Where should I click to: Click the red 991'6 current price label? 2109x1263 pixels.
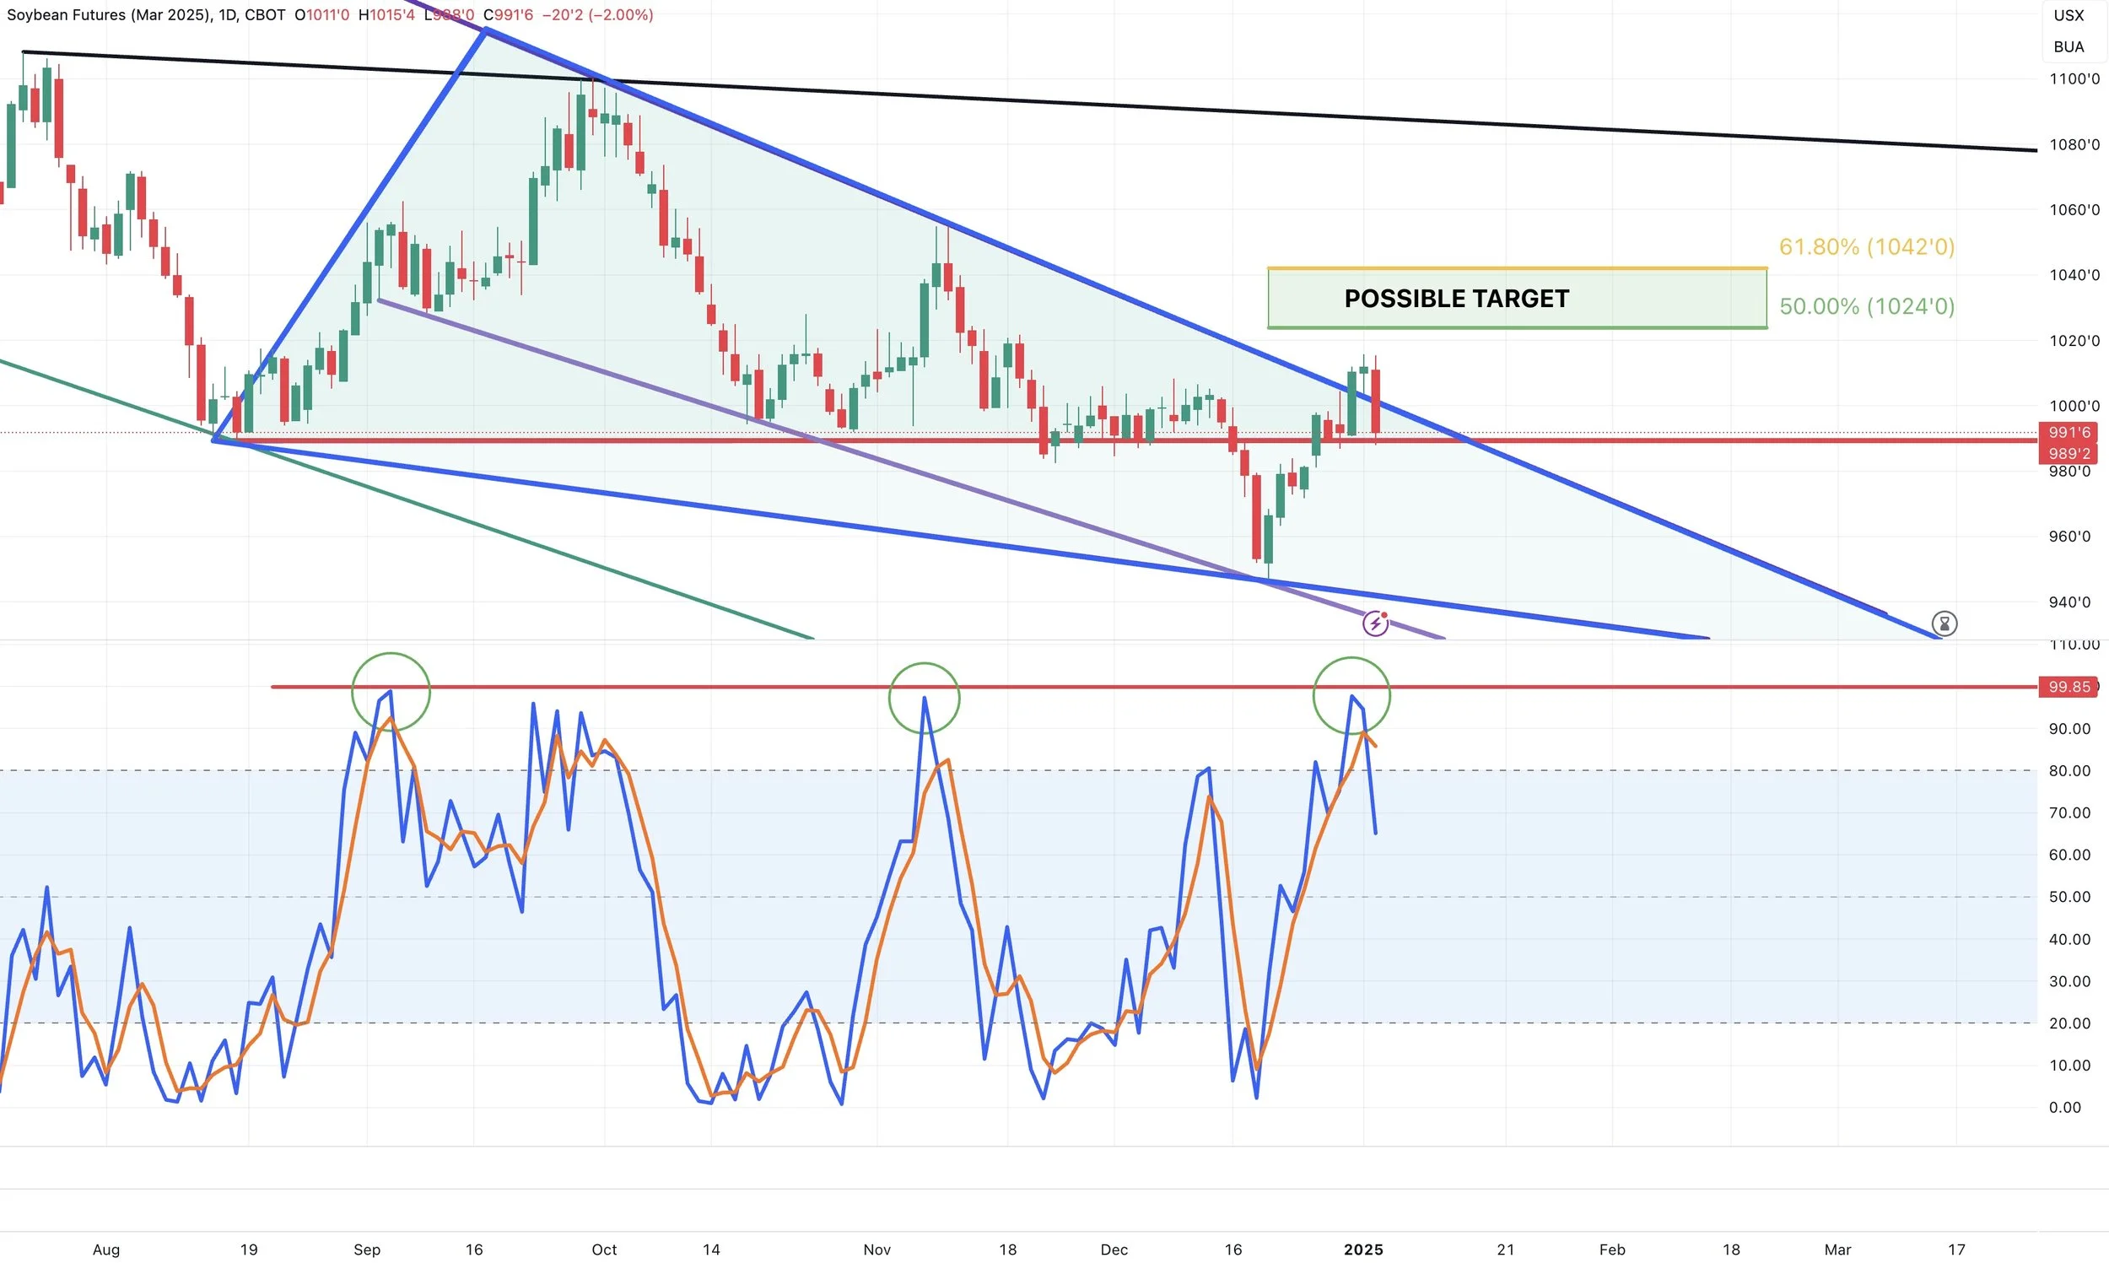pos(2069,432)
